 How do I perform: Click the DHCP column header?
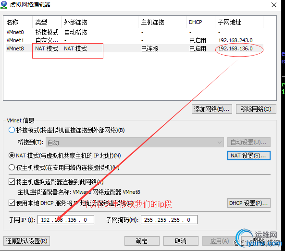(201, 22)
